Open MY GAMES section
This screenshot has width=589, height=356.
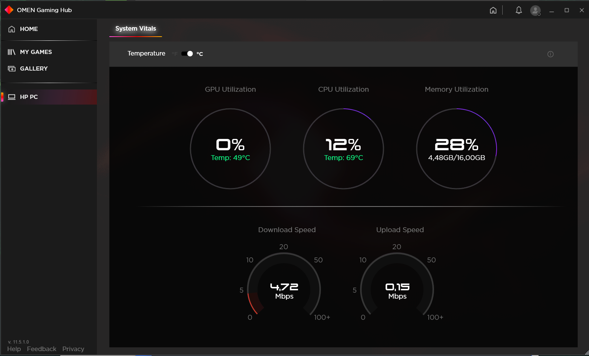coord(36,52)
